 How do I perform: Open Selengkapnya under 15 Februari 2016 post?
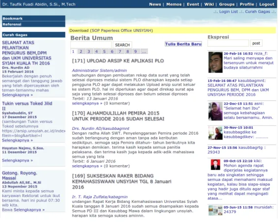pos(18,95)
